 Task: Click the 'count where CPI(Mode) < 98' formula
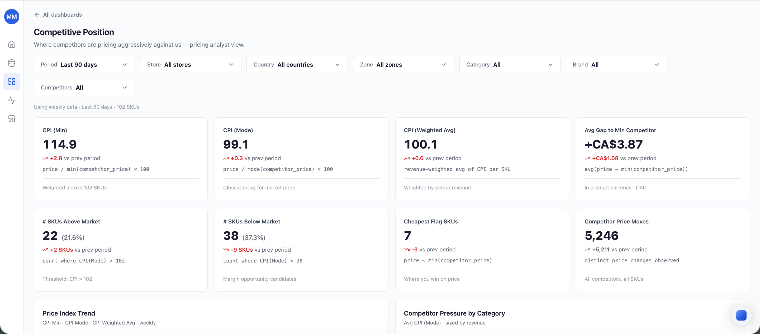[262, 261]
